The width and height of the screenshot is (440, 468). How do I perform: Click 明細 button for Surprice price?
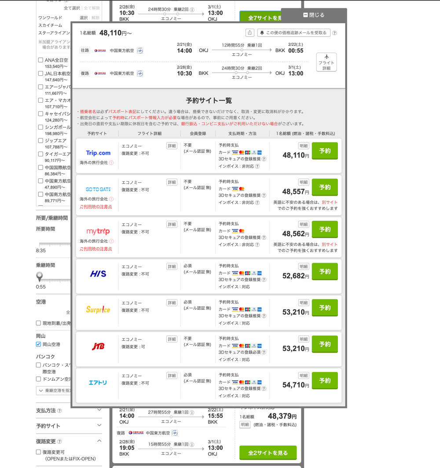304,303
